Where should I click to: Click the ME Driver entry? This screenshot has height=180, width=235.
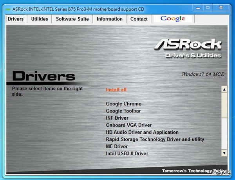[x=117, y=146]
